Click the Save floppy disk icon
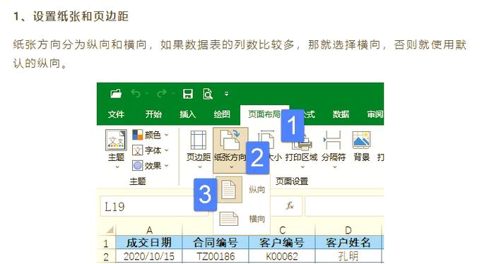 point(188,94)
